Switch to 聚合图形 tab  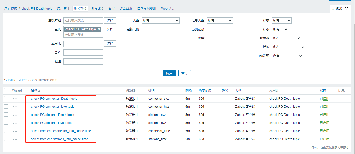[126, 9]
